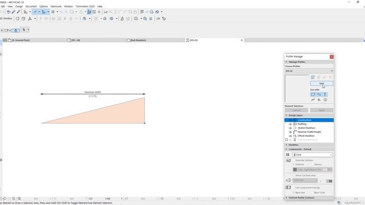Toggle Use with Column icon
This screenshot has height=205, width=365.
[325, 95]
